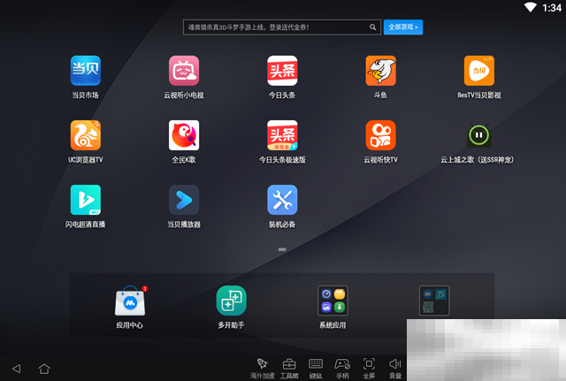Click the 1:34 clock
Screen dimensions: 566x381
(552, 8)
